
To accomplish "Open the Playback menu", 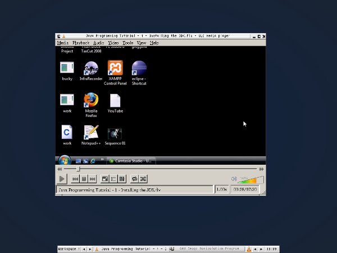I will 81,43.
